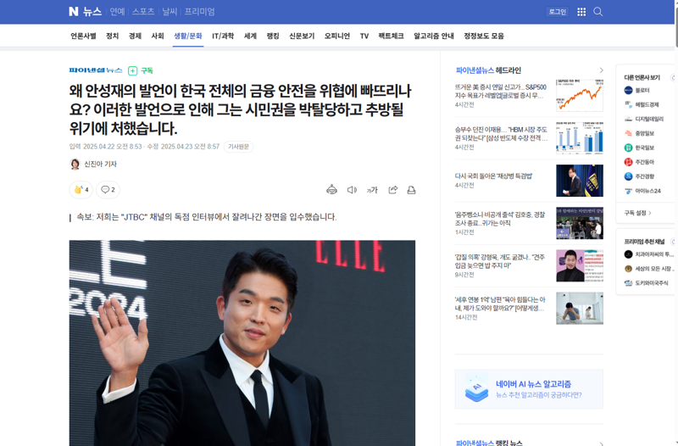
Task: Click the 네이버 AI 뉴스 알고리즘 banner
Action: click(529, 389)
